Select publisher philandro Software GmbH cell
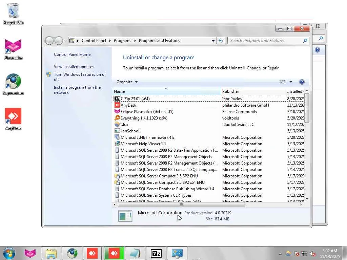The height and width of the screenshot is (260, 347). tap(246, 105)
